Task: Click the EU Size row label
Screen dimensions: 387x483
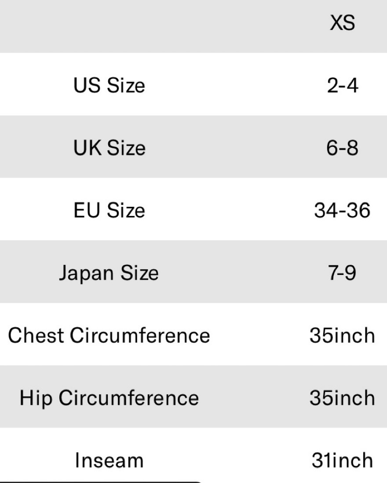Action: [109, 210]
